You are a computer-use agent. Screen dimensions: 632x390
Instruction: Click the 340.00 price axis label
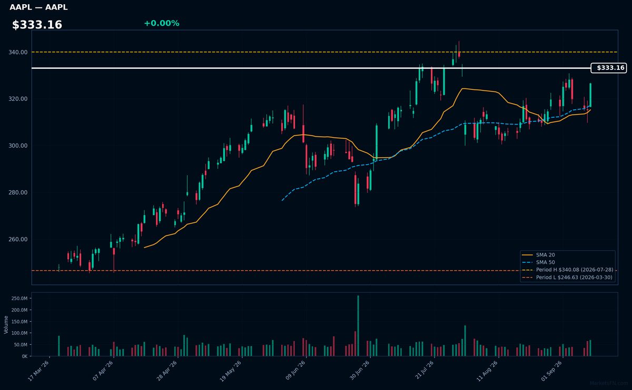pyautogui.click(x=18, y=53)
